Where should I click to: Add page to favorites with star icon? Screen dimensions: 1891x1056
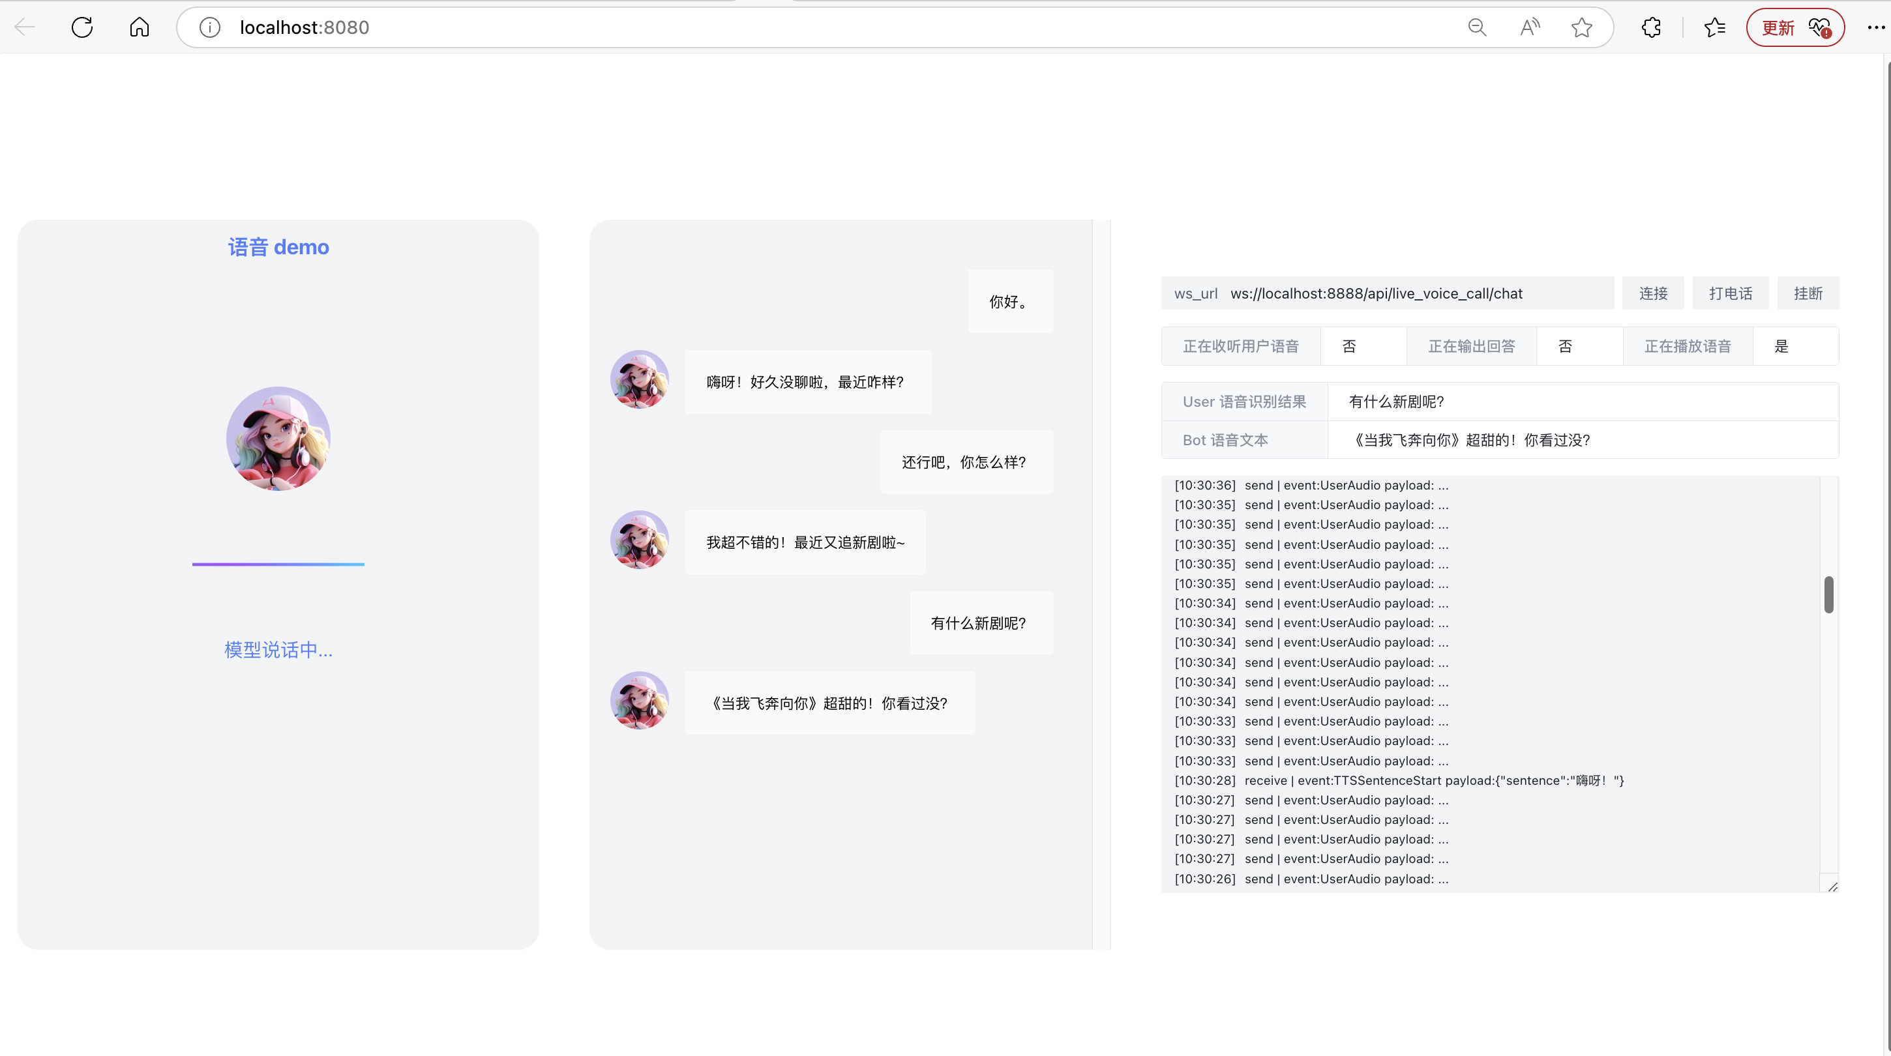(1582, 28)
